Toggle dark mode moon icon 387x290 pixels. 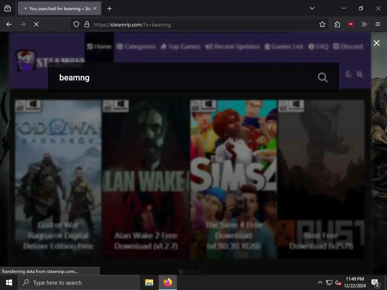click(x=348, y=74)
